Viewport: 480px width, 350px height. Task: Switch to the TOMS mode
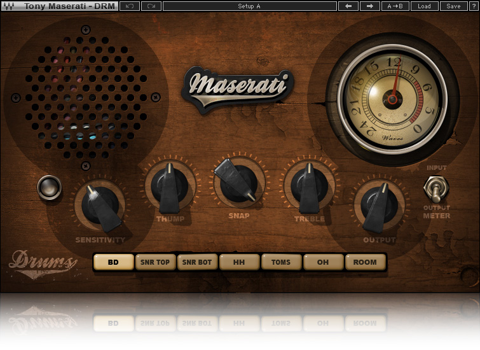click(x=281, y=262)
